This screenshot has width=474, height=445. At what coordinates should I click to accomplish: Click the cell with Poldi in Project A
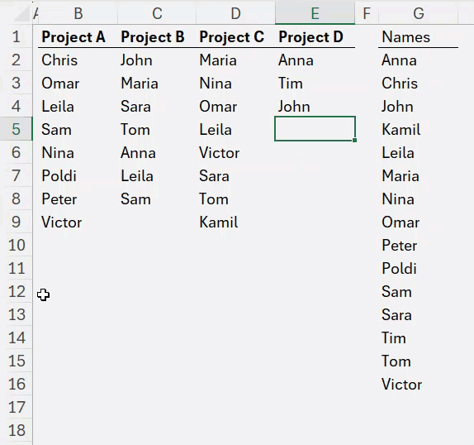(x=59, y=176)
